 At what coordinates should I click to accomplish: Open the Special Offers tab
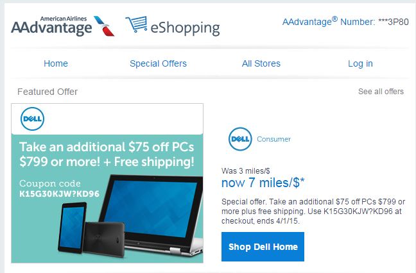158,63
